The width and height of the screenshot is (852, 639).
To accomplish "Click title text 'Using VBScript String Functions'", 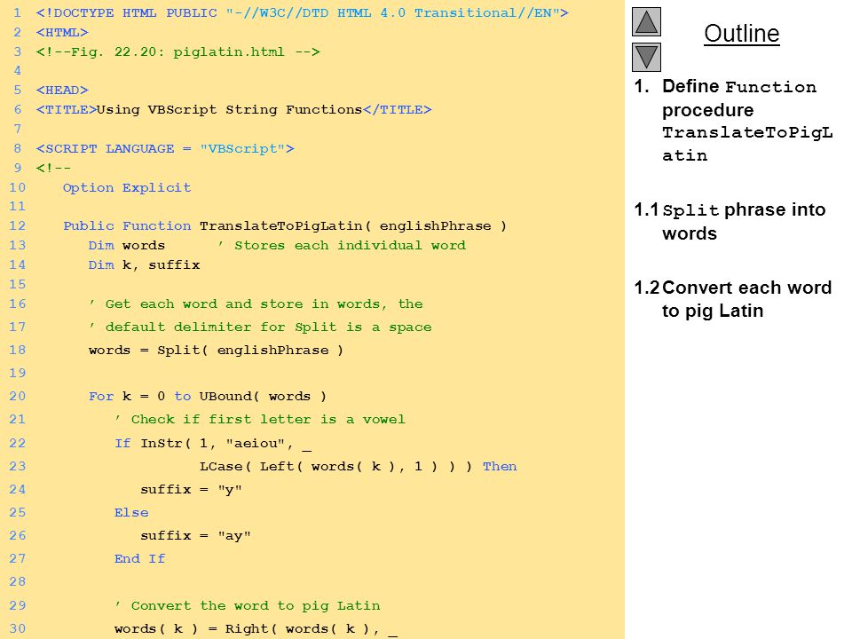I will tap(229, 110).
